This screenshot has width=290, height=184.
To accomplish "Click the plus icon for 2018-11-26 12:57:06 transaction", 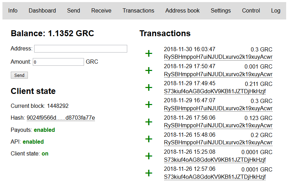I will point(149,173).
